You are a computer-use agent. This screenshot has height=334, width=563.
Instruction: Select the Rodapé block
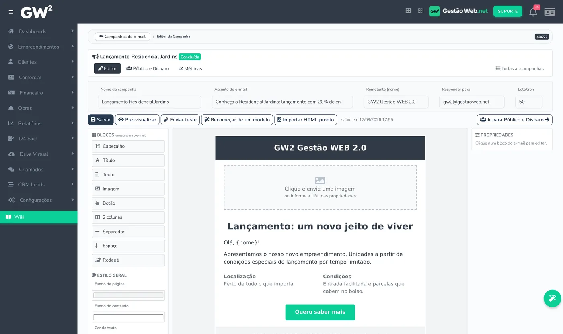pos(128,260)
